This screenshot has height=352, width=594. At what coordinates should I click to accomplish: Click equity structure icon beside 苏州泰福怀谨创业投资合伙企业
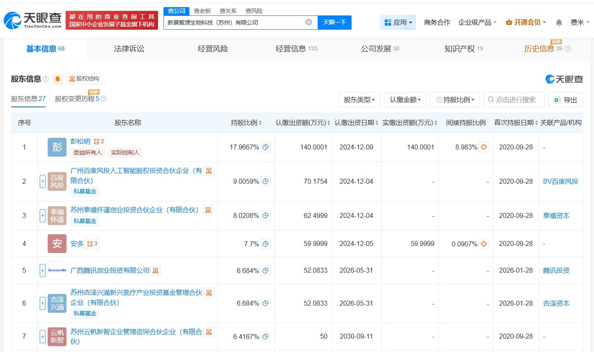pyautogui.click(x=208, y=210)
